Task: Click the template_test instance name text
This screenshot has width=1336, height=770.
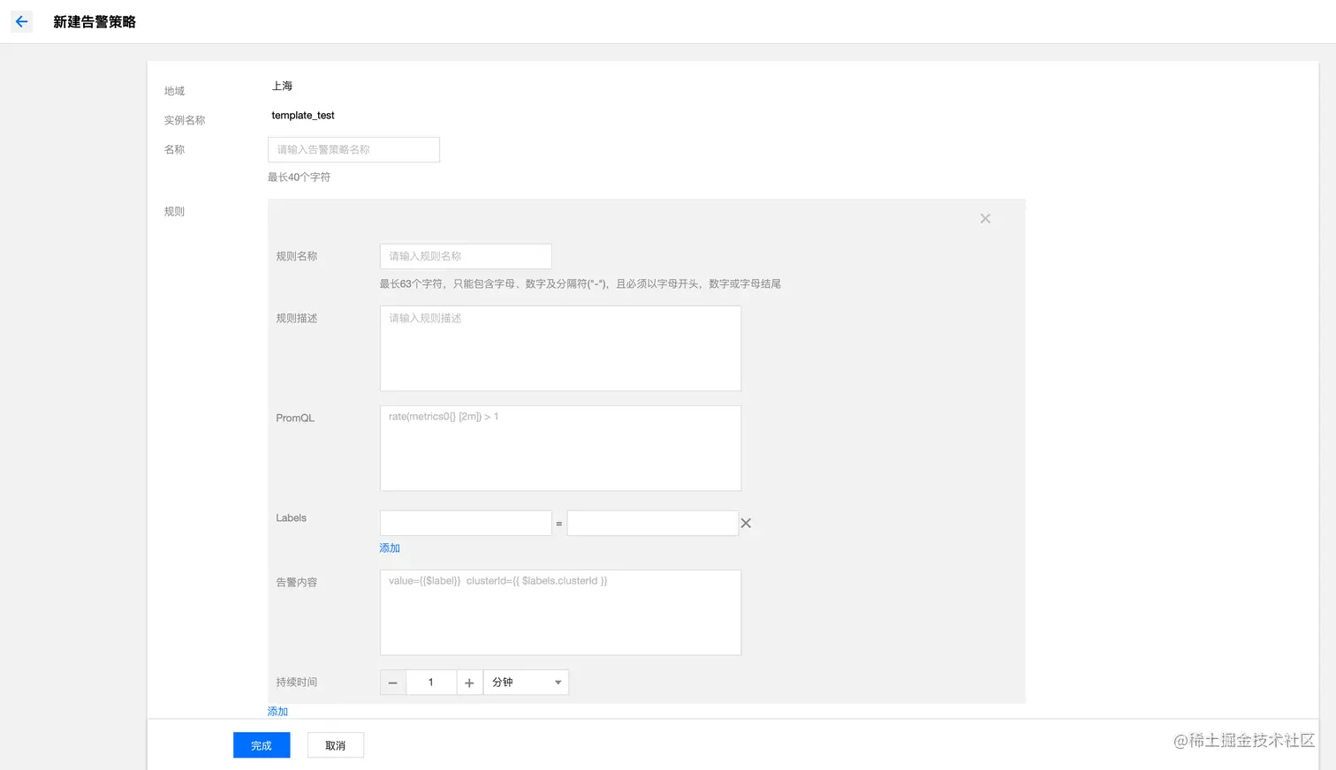Action: [x=303, y=116]
